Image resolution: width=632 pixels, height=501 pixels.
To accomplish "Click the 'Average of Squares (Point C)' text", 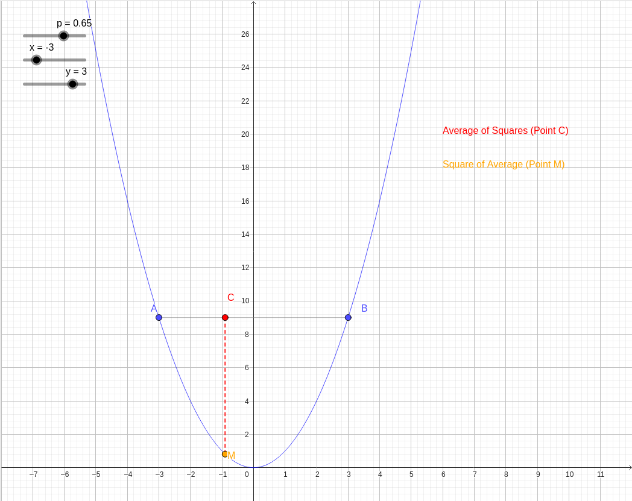I will [505, 131].
